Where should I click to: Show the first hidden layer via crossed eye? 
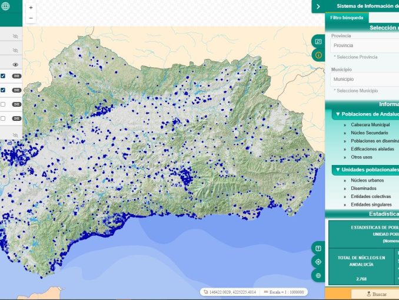pyautogui.click(x=15, y=36)
